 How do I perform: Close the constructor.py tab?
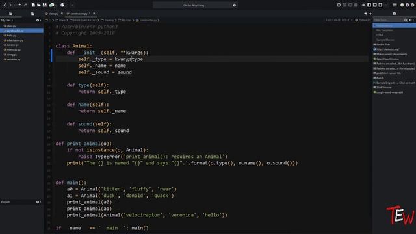(x=94, y=14)
